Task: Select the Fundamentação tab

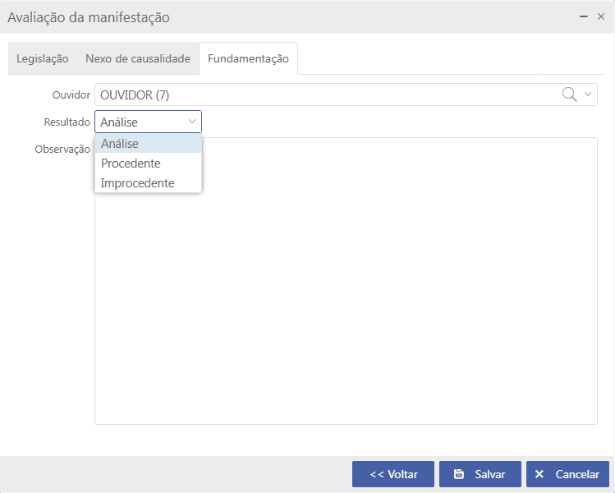Action: coord(248,59)
